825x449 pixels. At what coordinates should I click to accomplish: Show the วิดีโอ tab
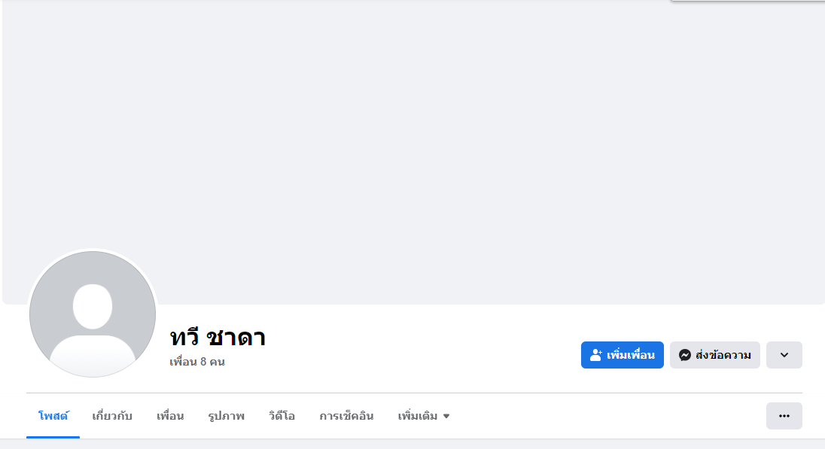pyautogui.click(x=282, y=416)
